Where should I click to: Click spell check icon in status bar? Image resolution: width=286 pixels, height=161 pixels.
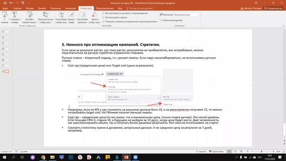click(x=17, y=152)
